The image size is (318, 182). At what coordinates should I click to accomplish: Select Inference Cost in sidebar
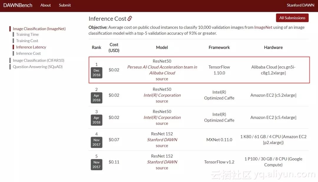coord(28,53)
